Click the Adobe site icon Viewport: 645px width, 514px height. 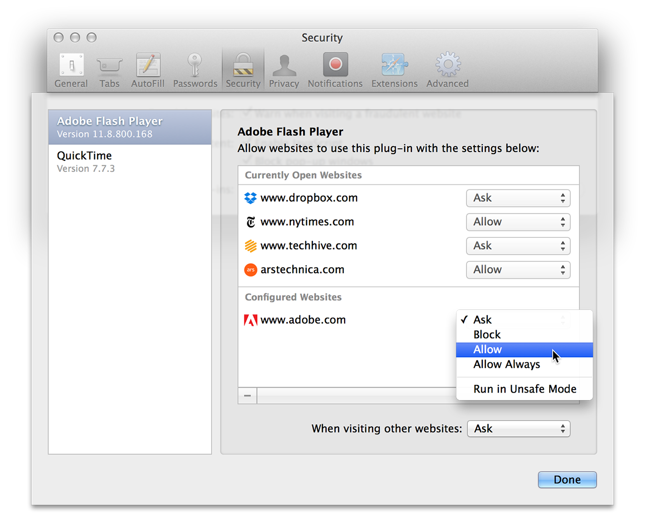pyautogui.click(x=250, y=320)
